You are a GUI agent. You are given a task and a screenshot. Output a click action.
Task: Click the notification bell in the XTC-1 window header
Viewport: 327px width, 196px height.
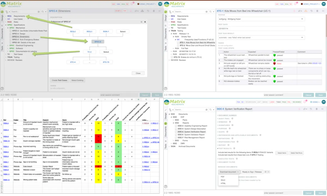click(295, 4)
